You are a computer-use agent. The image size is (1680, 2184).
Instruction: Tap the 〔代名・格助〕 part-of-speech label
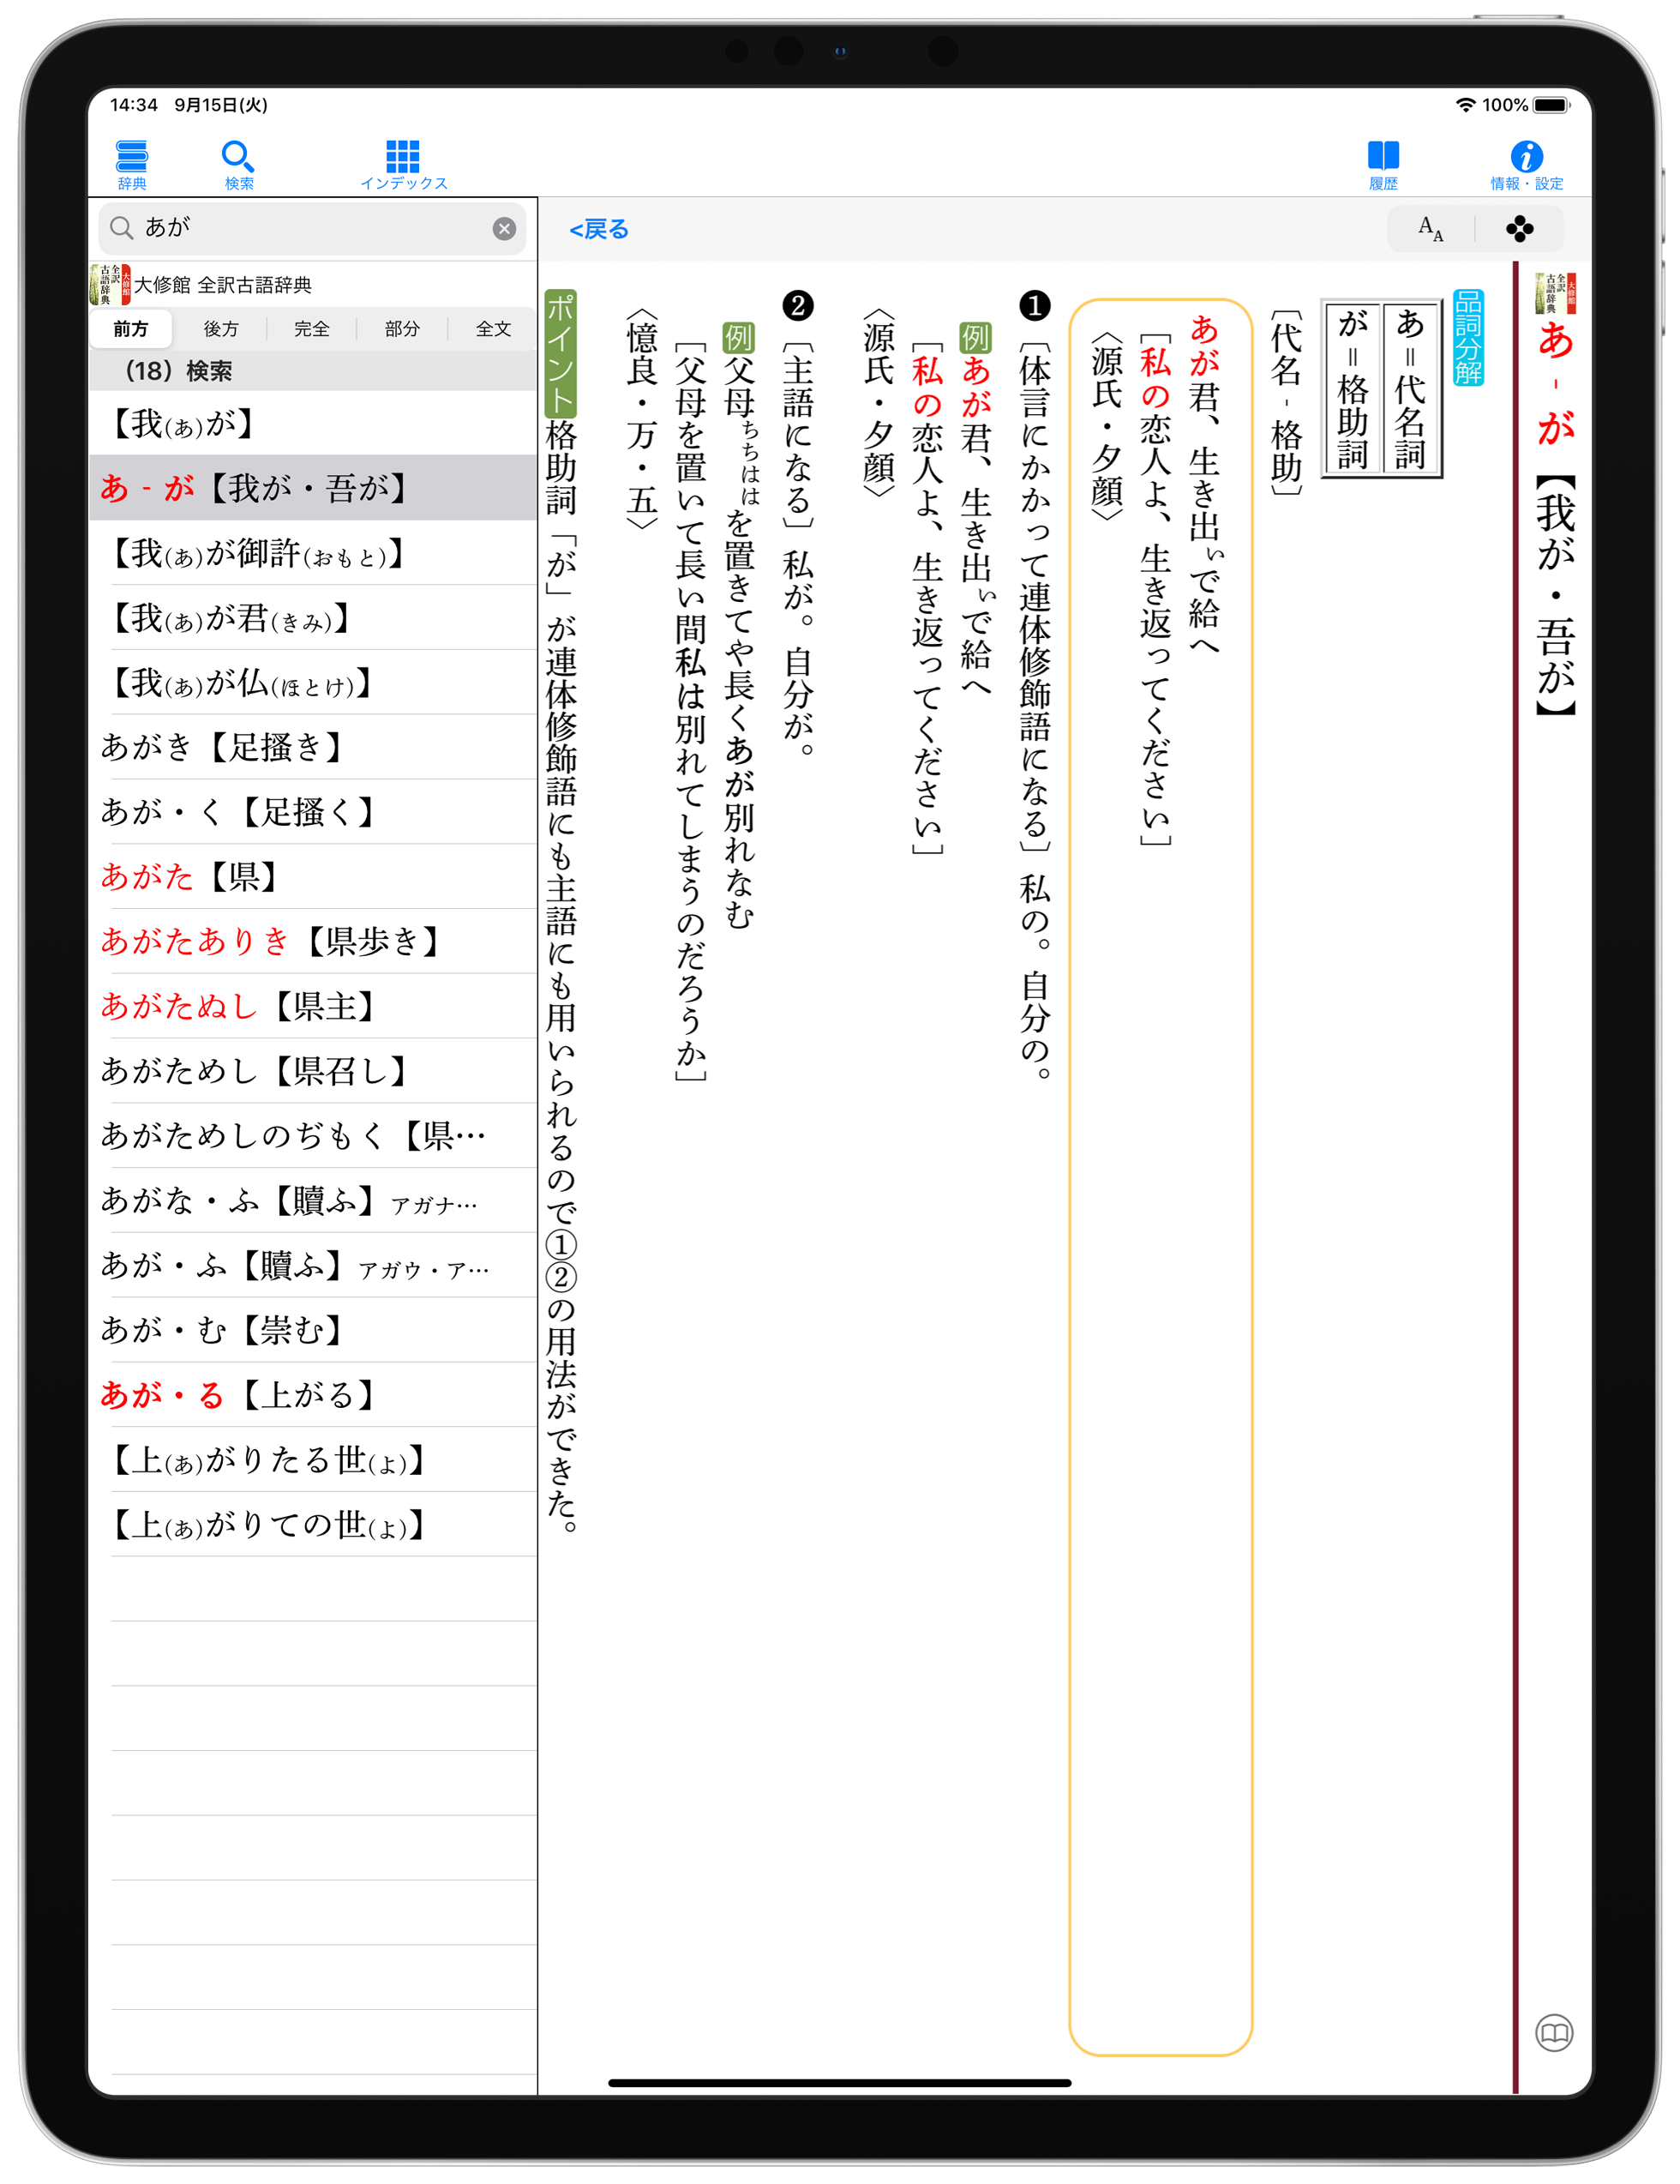1287,402
